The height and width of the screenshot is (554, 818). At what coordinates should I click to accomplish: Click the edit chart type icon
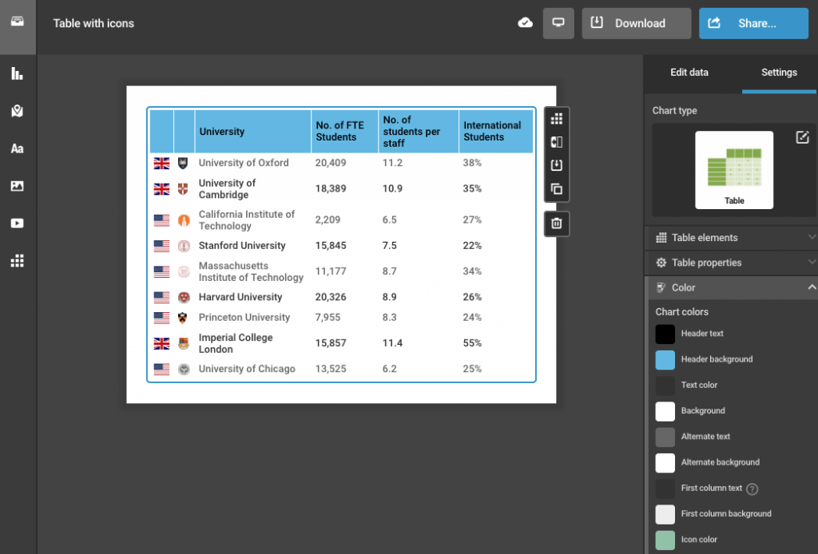[802, 138]
